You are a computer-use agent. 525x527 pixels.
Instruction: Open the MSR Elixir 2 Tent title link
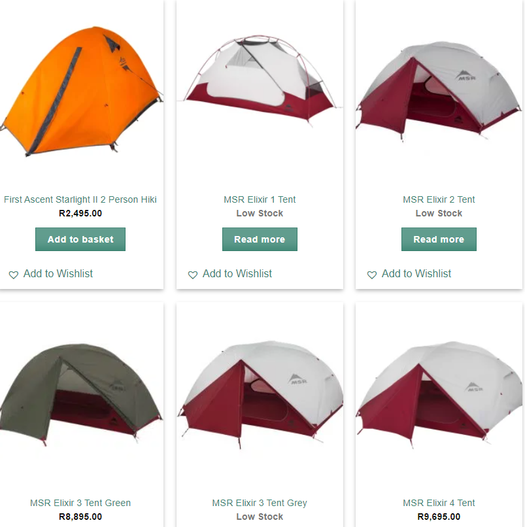pyautogui.click(x=439, y=199)
